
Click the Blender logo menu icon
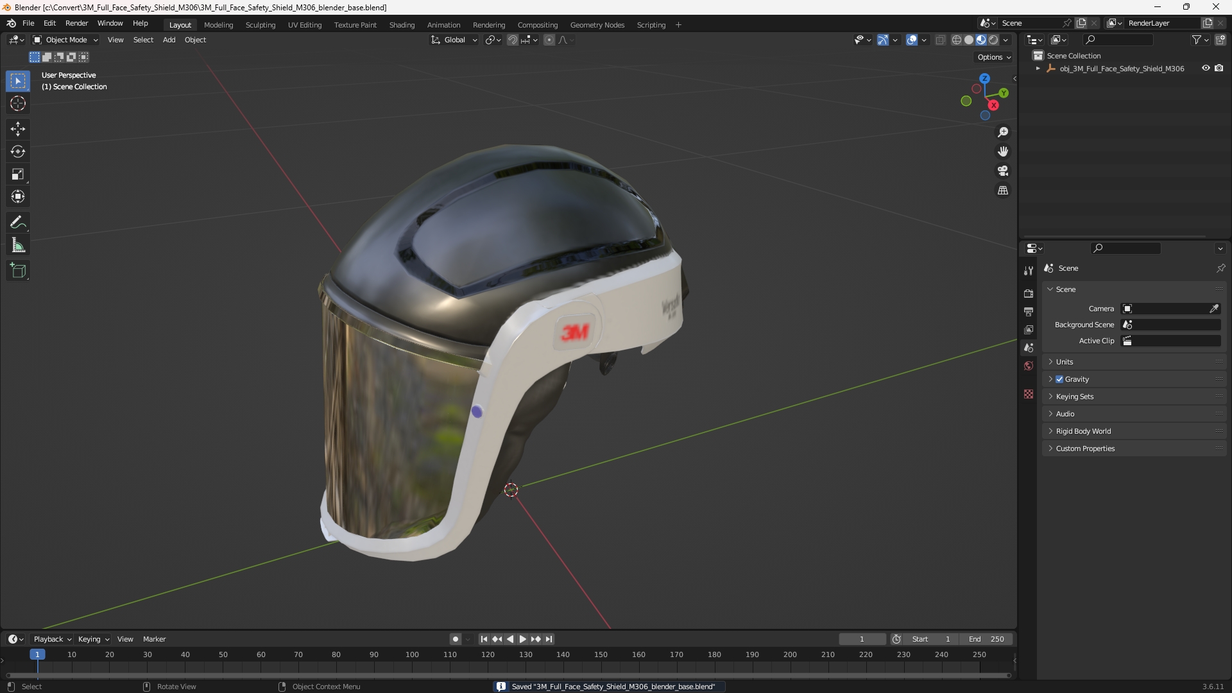11,23
